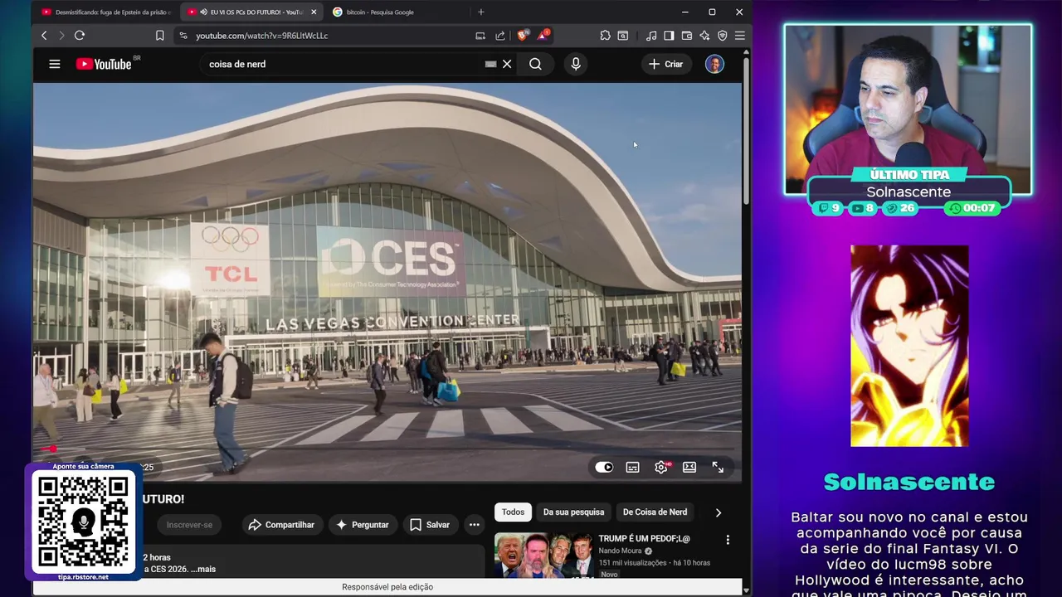View site information icon beside the URL
This screenshot has height=597, width=1062.
(x=183, y=36)
